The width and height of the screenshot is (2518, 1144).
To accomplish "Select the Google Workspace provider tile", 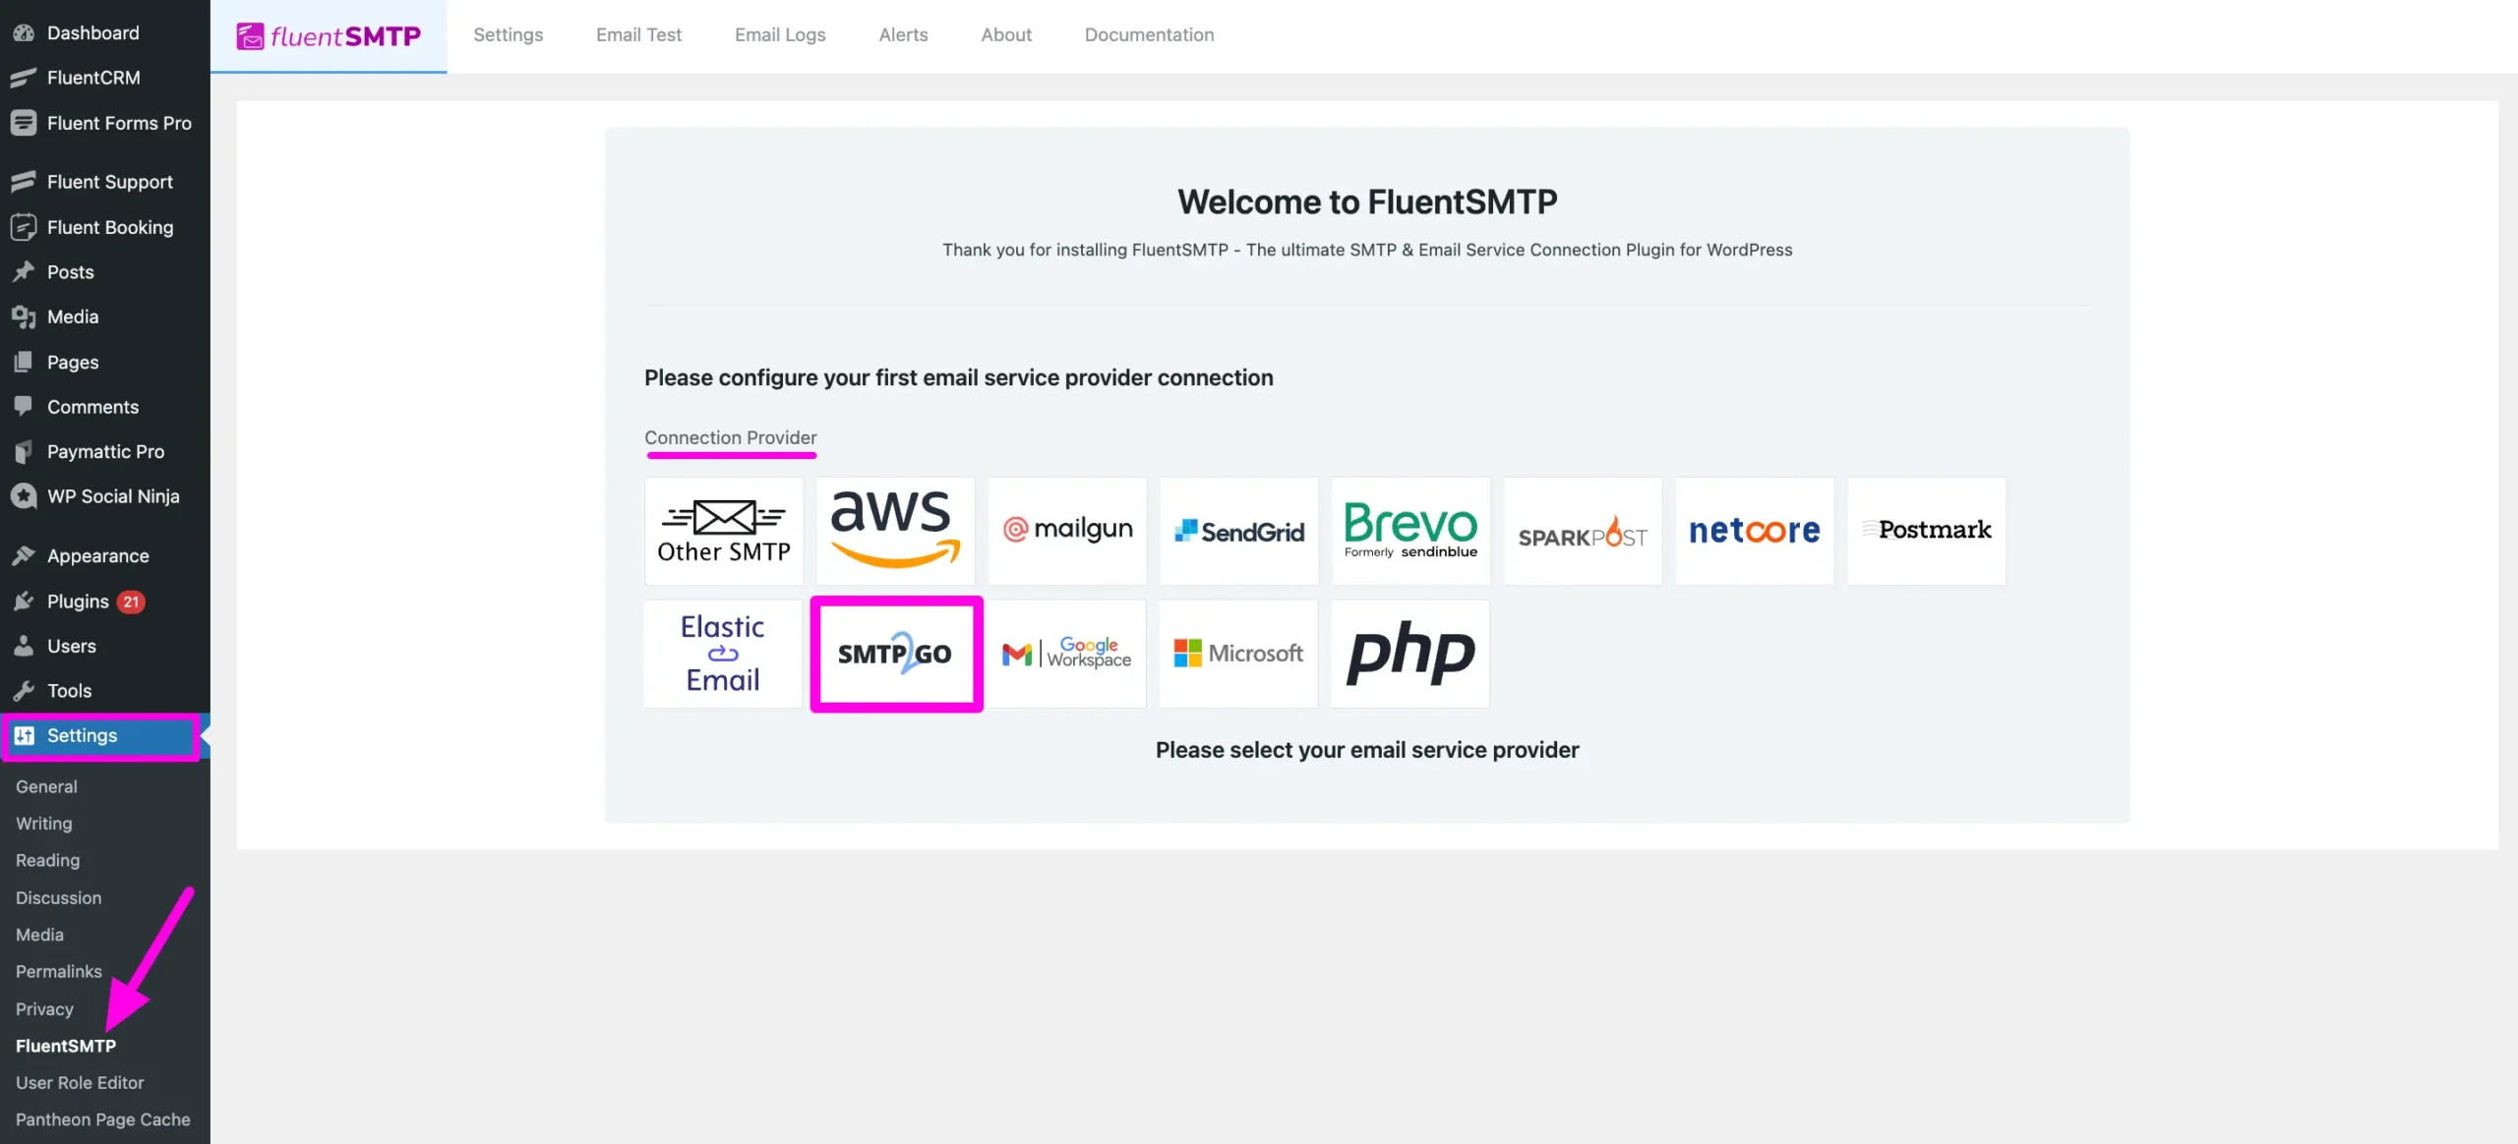I will point(1067,654).
